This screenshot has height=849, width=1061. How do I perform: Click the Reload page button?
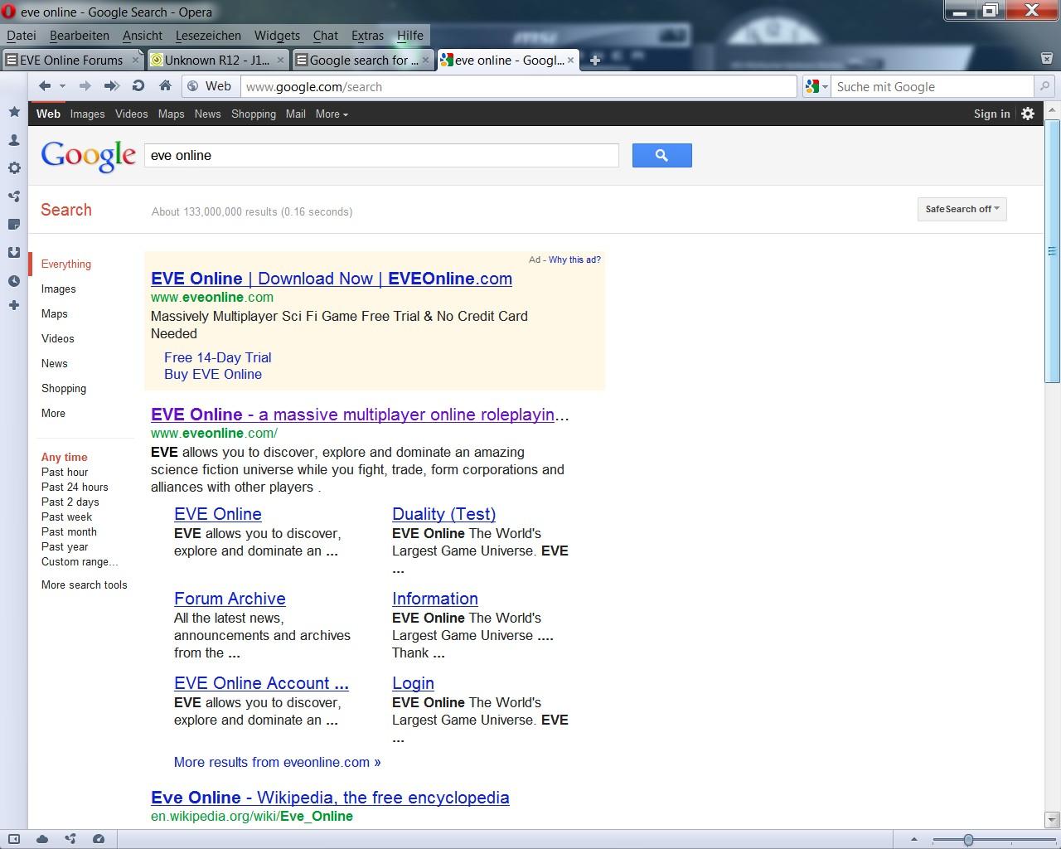point(138,86)
